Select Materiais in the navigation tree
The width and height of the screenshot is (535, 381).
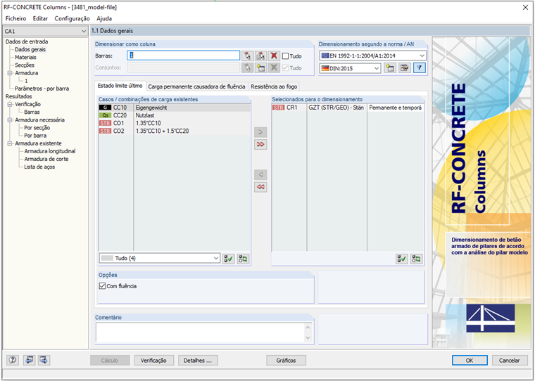[25, 57]
